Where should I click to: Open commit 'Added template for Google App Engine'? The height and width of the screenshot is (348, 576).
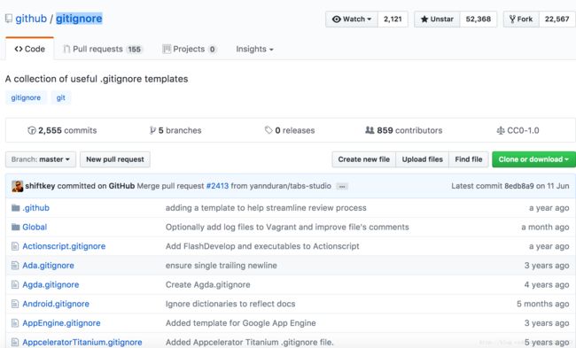(241, 323)
